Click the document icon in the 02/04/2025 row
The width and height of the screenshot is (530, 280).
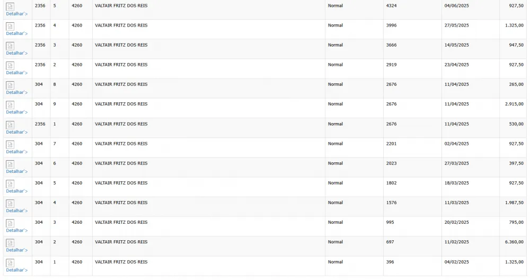[10, 145]
